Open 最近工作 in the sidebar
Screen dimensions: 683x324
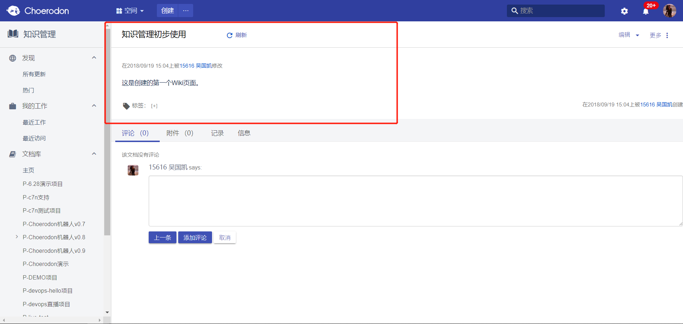(34, 122)
